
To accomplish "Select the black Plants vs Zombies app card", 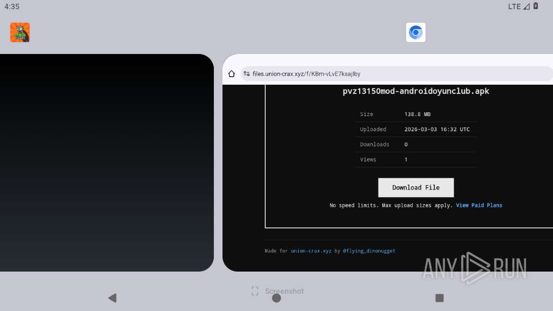I will (x=107, y=163).
